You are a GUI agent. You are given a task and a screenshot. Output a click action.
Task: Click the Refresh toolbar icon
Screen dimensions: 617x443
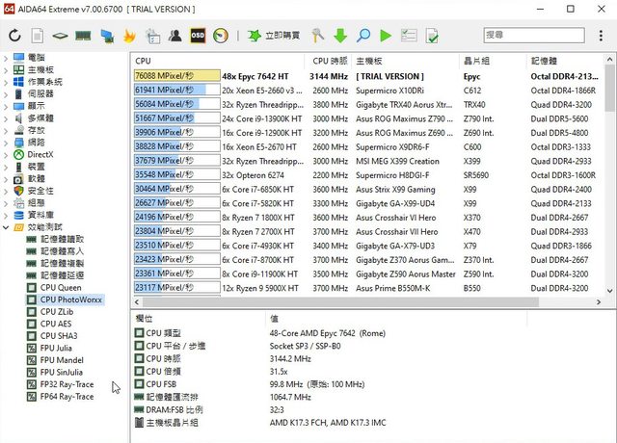[x=14, y=36]
